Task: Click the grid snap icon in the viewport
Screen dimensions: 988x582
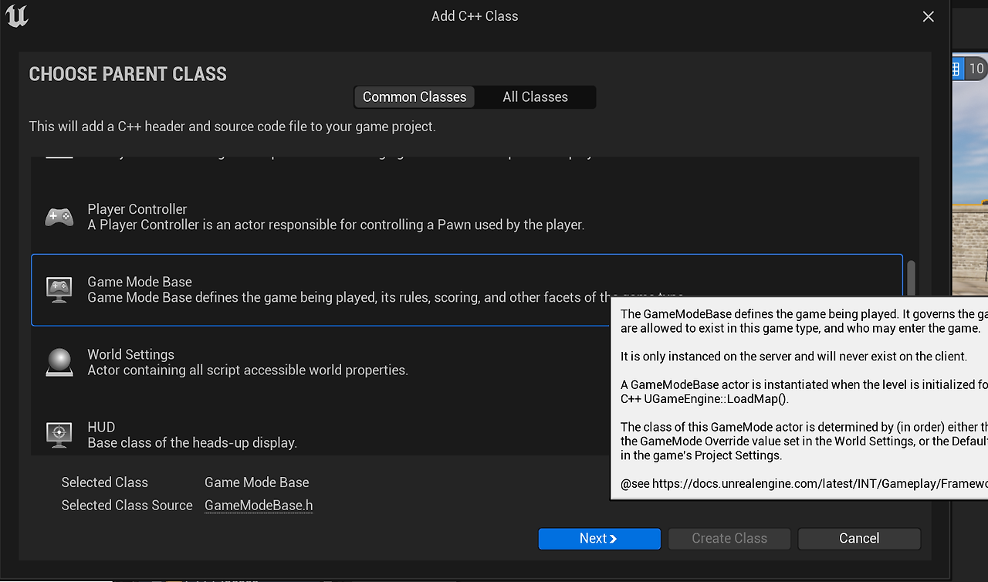Action: click(x=956, y=69)
